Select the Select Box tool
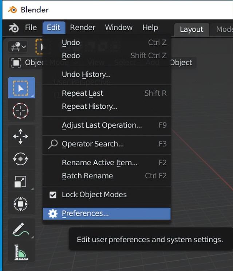Screen dimensions: 233x271 tap(21, 88)
